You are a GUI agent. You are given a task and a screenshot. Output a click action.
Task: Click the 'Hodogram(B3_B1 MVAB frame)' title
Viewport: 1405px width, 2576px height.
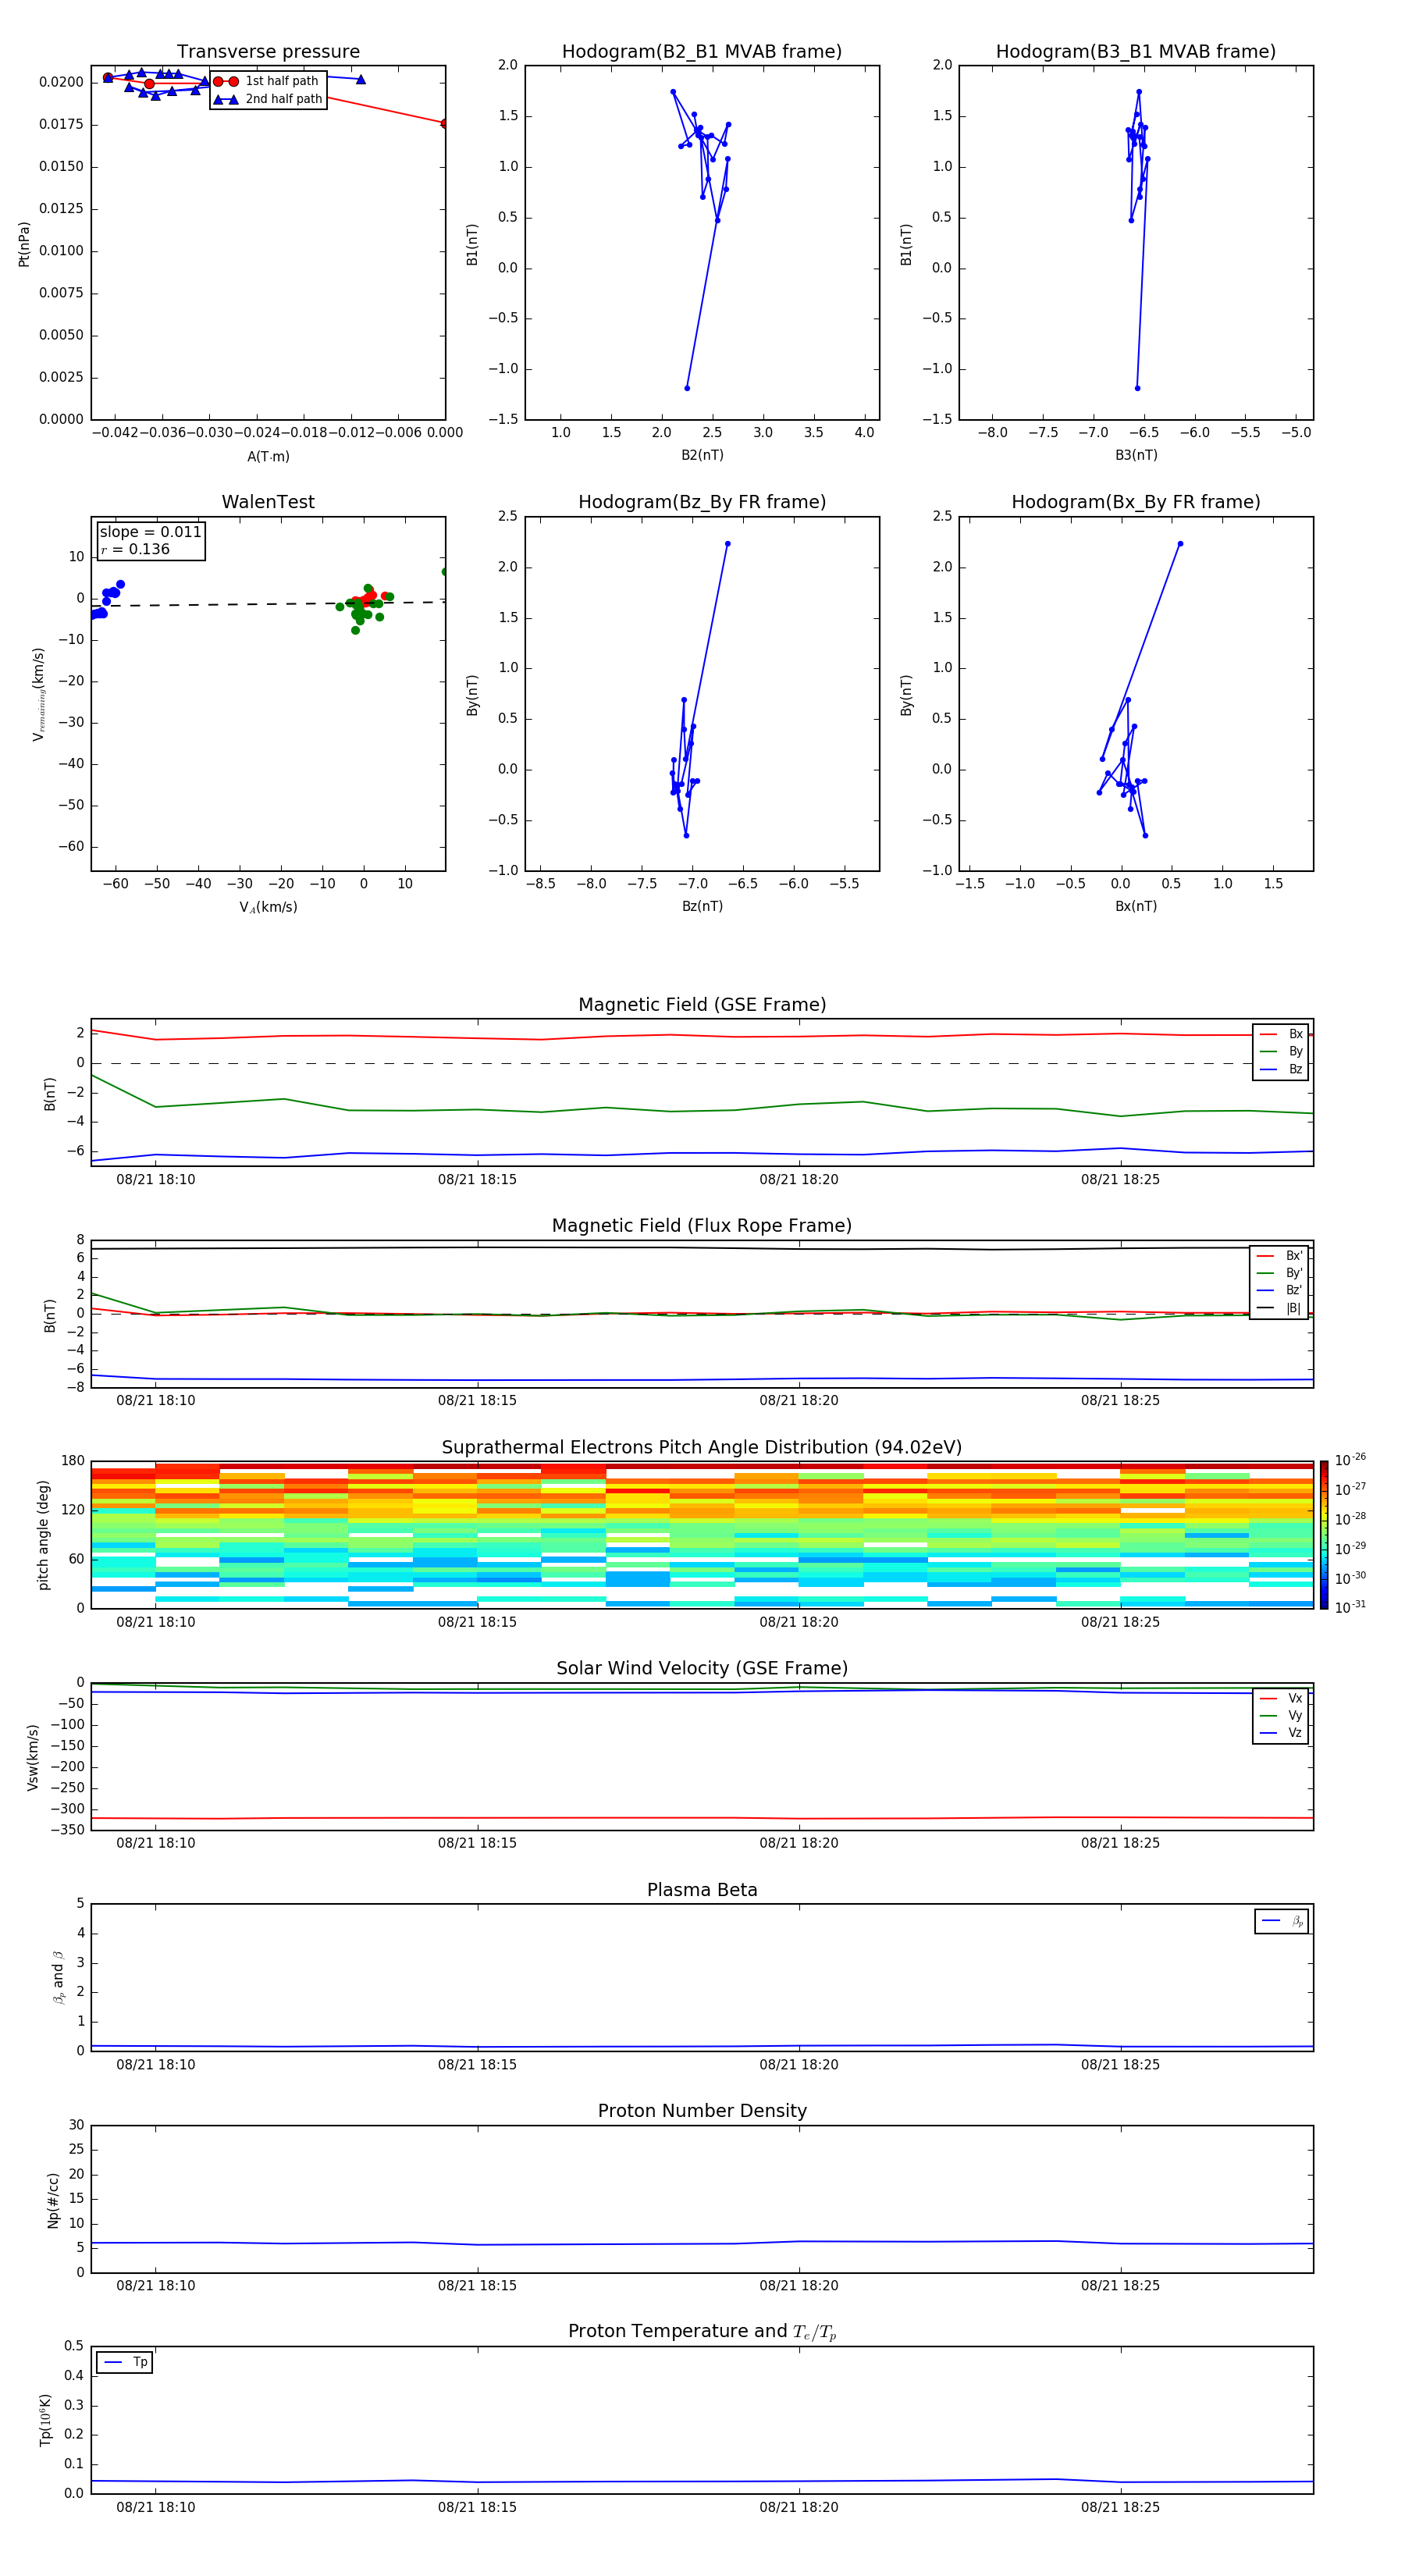[1136, 51]
